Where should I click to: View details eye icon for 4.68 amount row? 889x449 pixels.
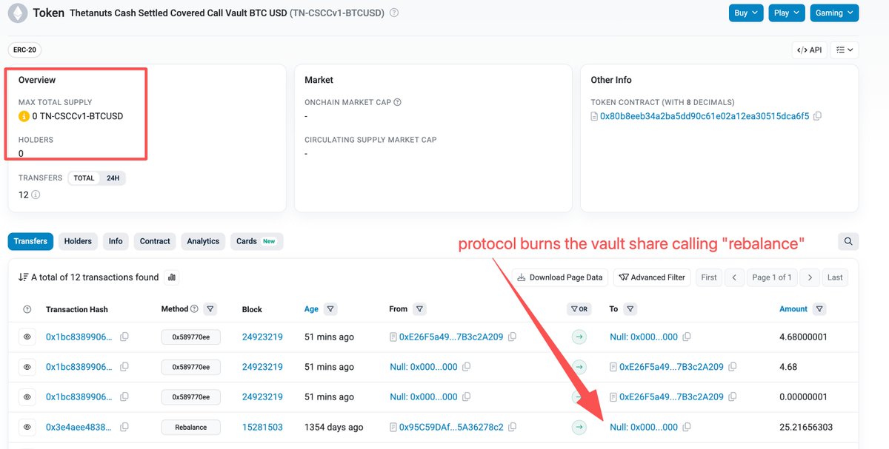(x=27, y=367)
